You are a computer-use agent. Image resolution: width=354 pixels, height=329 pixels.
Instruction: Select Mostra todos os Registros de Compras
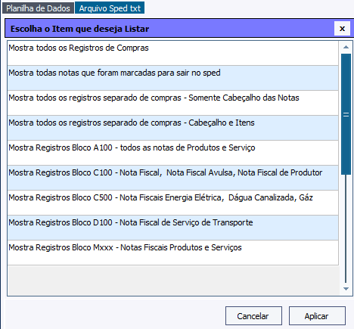coord(173,53)
